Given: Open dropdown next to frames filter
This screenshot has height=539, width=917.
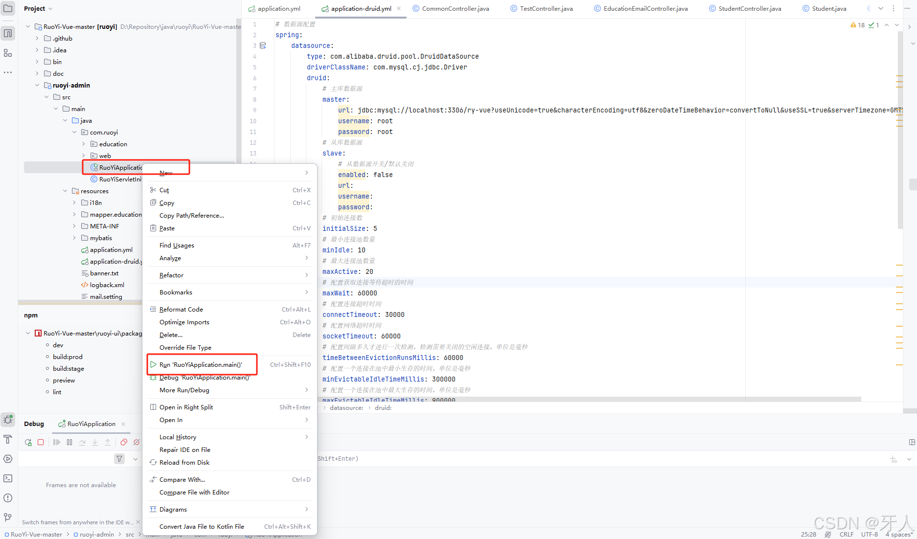Looking at the screenshot, I should click(x=136, y=459).
